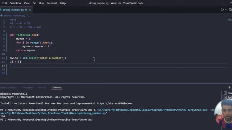Click the terminal prompt line at bottom

point(46,120)
